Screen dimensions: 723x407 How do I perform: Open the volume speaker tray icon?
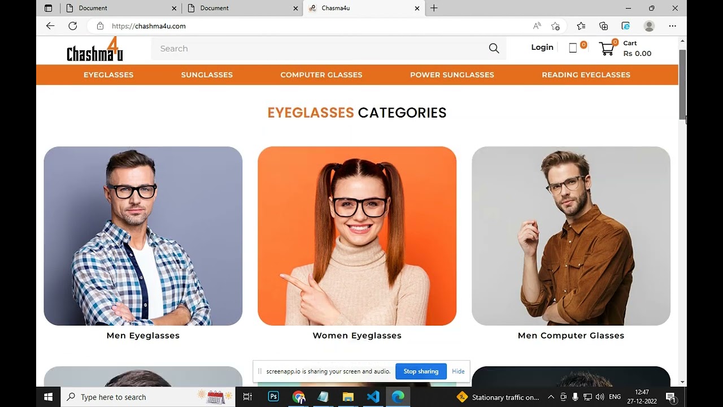tap(599, 397)
